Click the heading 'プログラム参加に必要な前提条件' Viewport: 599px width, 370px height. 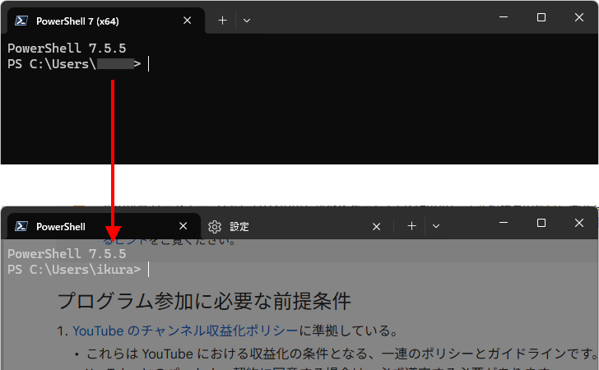[204, 301]
